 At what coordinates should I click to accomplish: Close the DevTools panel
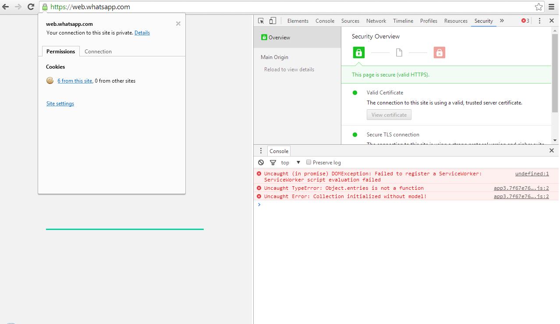click(552, 21)
